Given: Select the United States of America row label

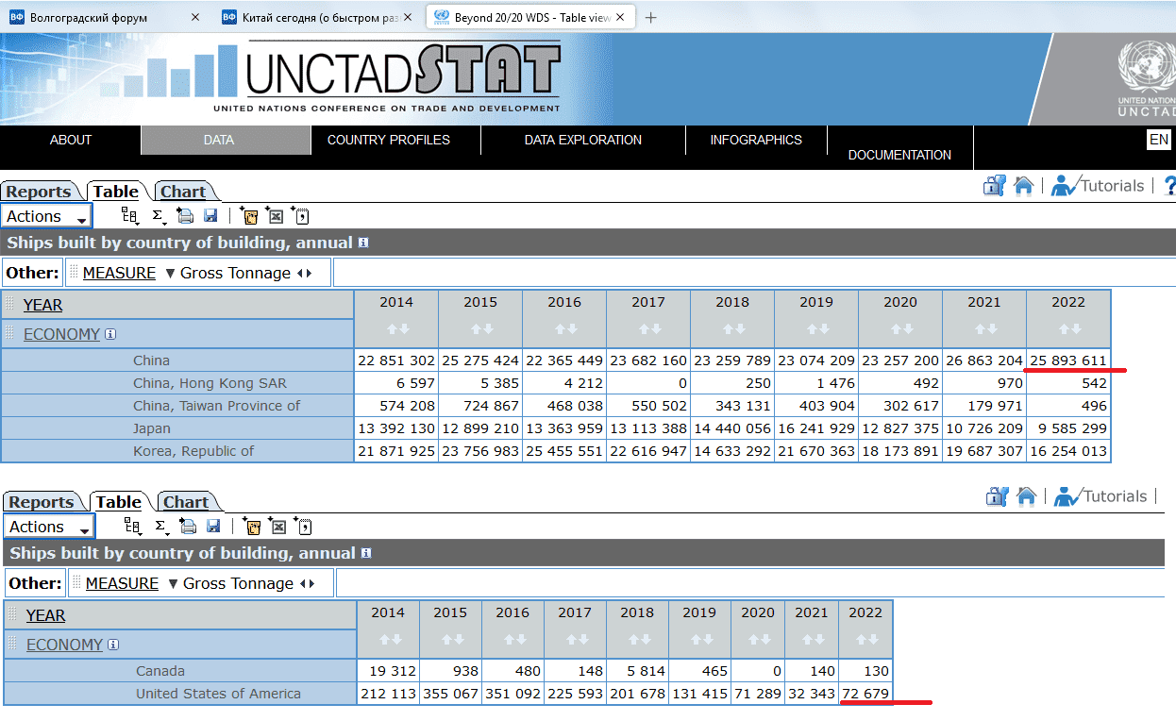Looking at the screenshot, I should click(x=218, y=694).
